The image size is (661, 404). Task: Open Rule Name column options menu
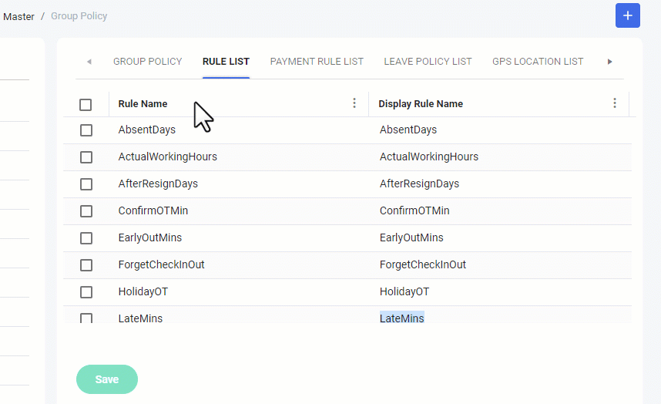354,103
